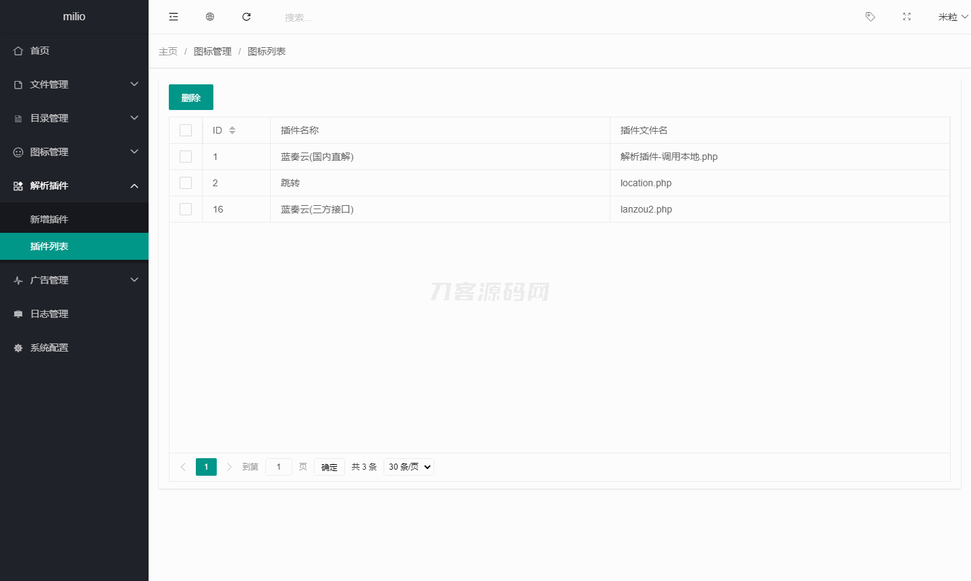Image resolution: width=971 pixels, height=581 pixels.
Task: Select checkbox for row ID 1
Action: (186, 157)
